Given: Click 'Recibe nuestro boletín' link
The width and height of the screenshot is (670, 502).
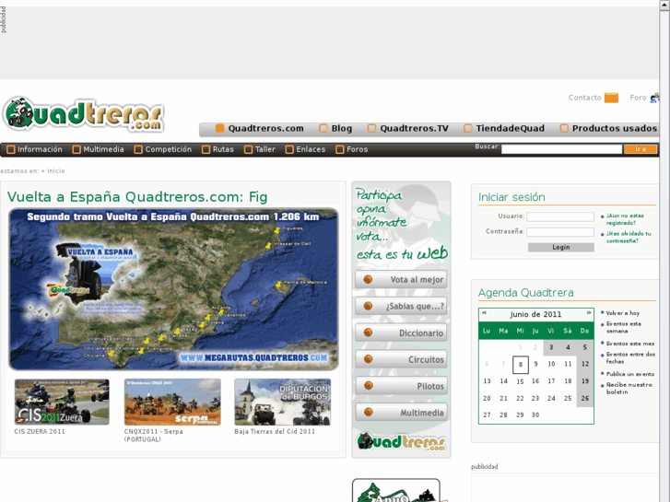Looking at the screenshot, I should [629, 388].
